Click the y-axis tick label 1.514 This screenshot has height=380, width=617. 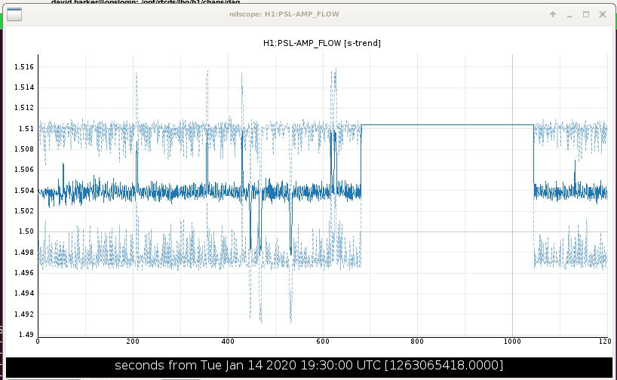[x=24, y=87]
